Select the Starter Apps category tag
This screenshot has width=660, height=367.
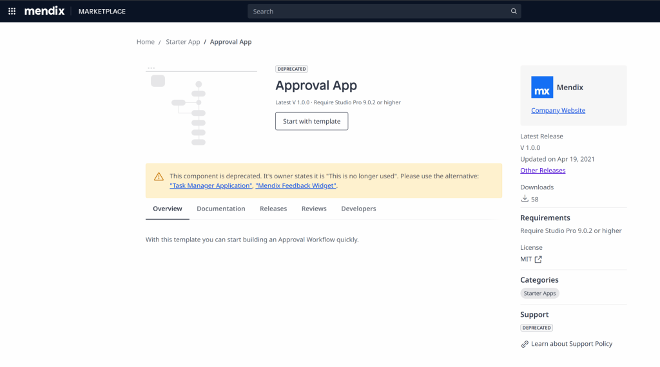539,294
